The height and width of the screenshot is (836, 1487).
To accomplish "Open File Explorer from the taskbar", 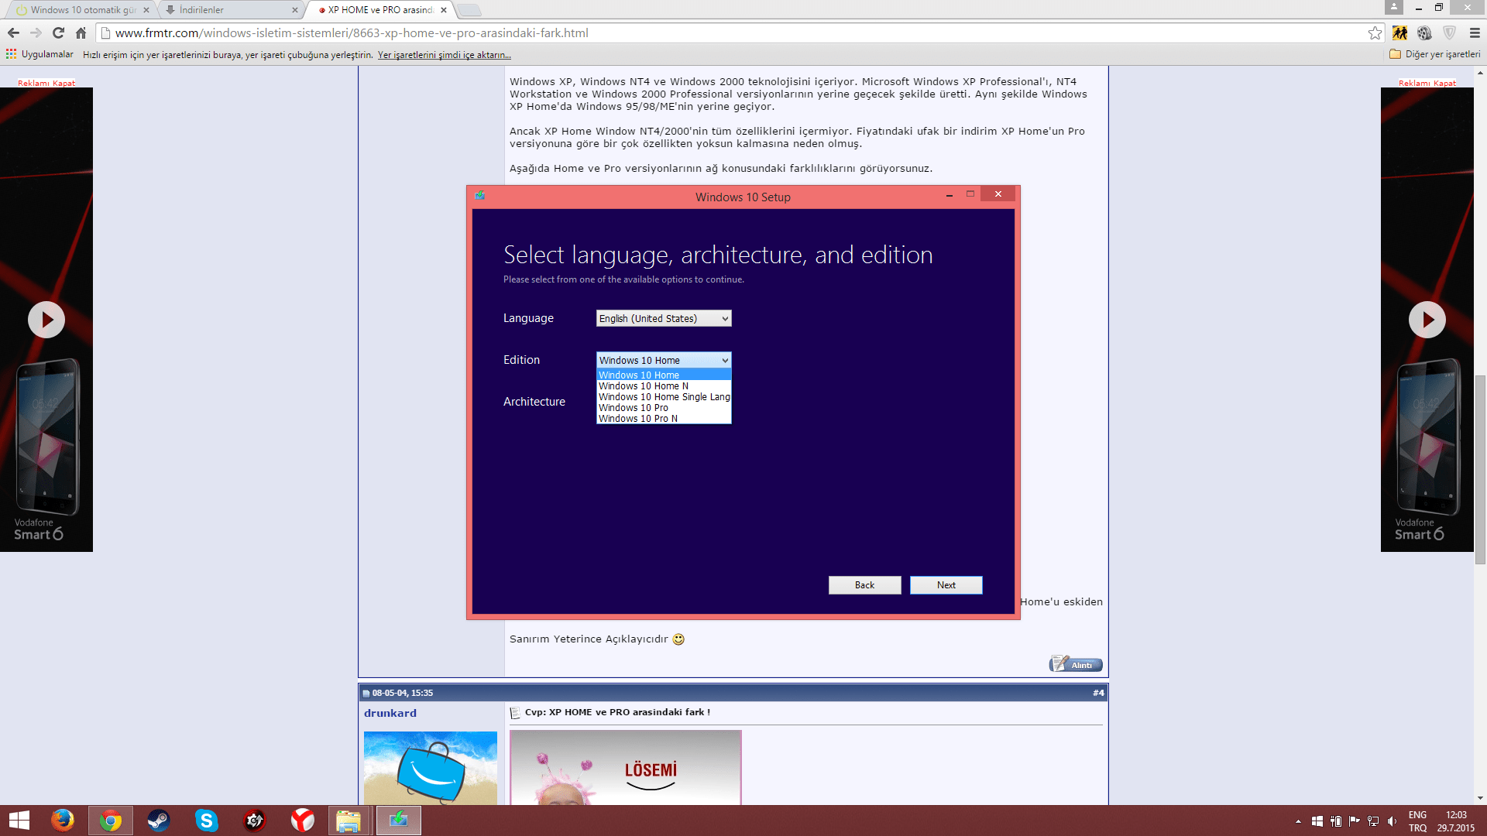I will click(x=349, y=821).
